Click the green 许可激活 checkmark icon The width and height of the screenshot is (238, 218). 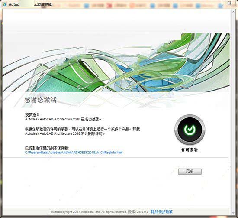(190, 130)
